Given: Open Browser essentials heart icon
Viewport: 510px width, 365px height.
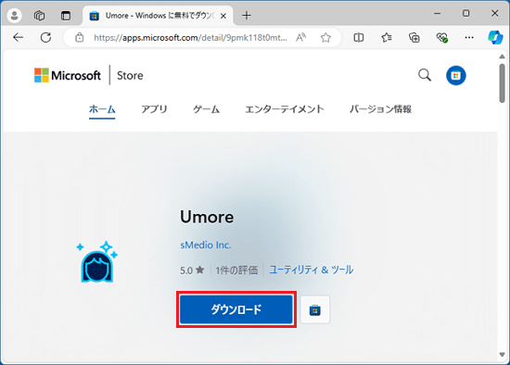Looking at the screenshot, I should pos(442,38).
